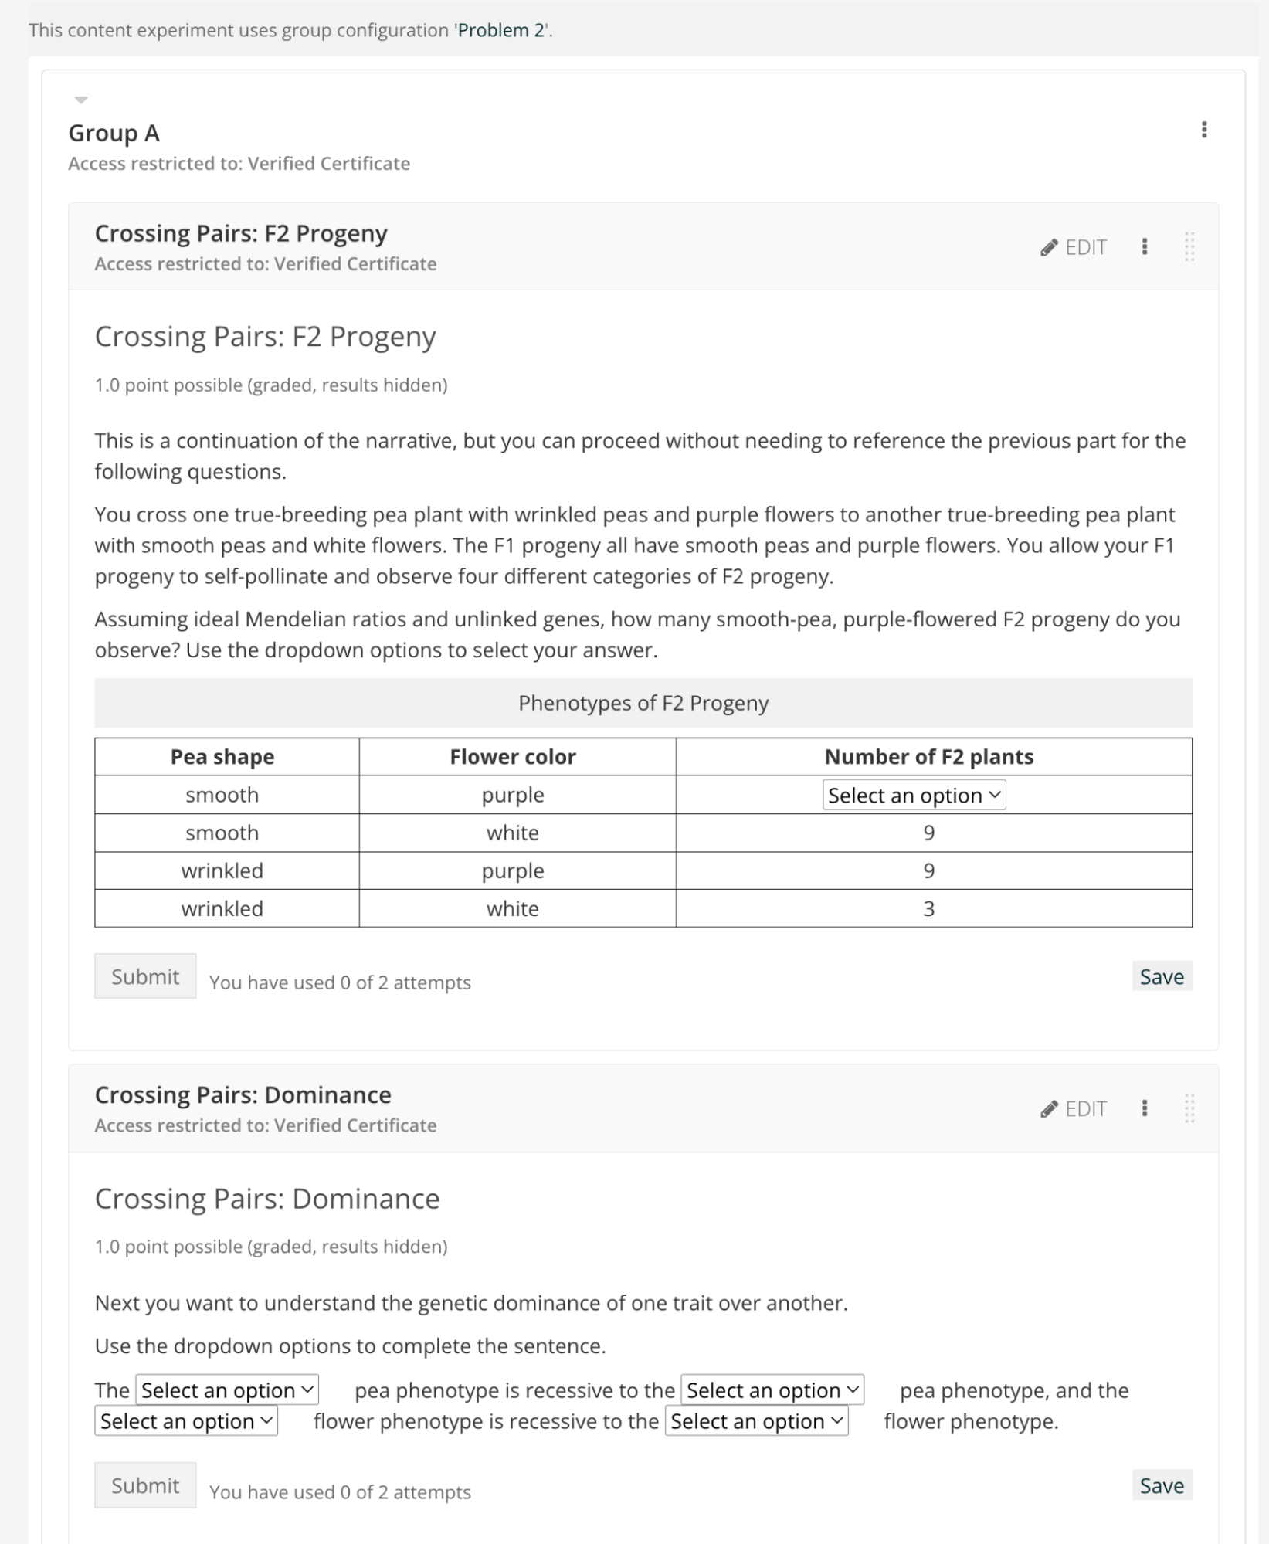Save the Dominance answer
The image size is (1269, 1544).
point(1162,1485)
